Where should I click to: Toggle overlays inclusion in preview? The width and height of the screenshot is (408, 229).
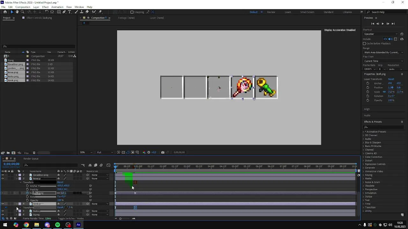click(x=396, y=39)
